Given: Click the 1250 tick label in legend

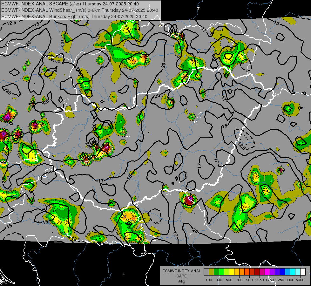Looking at the screenshot, I should tap(260, 280).
